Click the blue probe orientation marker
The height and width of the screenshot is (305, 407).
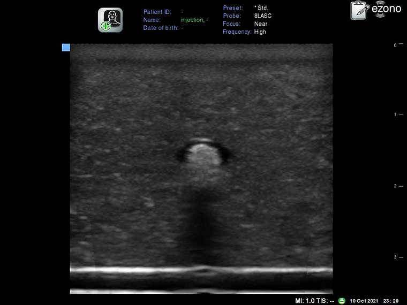(66, 48)
